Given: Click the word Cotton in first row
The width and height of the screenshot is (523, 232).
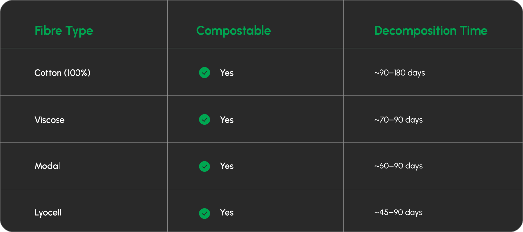Looking at the screenshot, I should 48,73.
